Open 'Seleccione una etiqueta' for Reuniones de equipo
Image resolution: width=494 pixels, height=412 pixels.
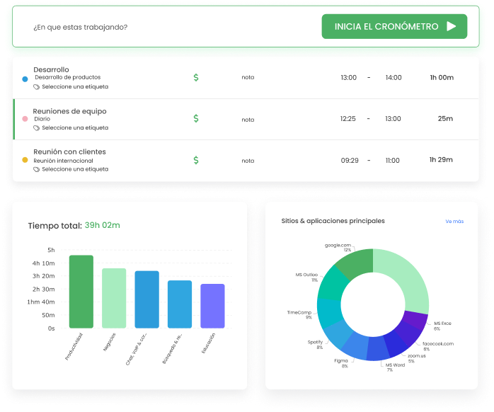click(75, 128)
